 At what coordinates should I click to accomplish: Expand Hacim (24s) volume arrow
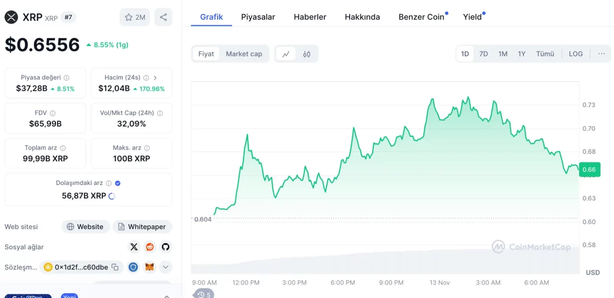coord(155,77)
